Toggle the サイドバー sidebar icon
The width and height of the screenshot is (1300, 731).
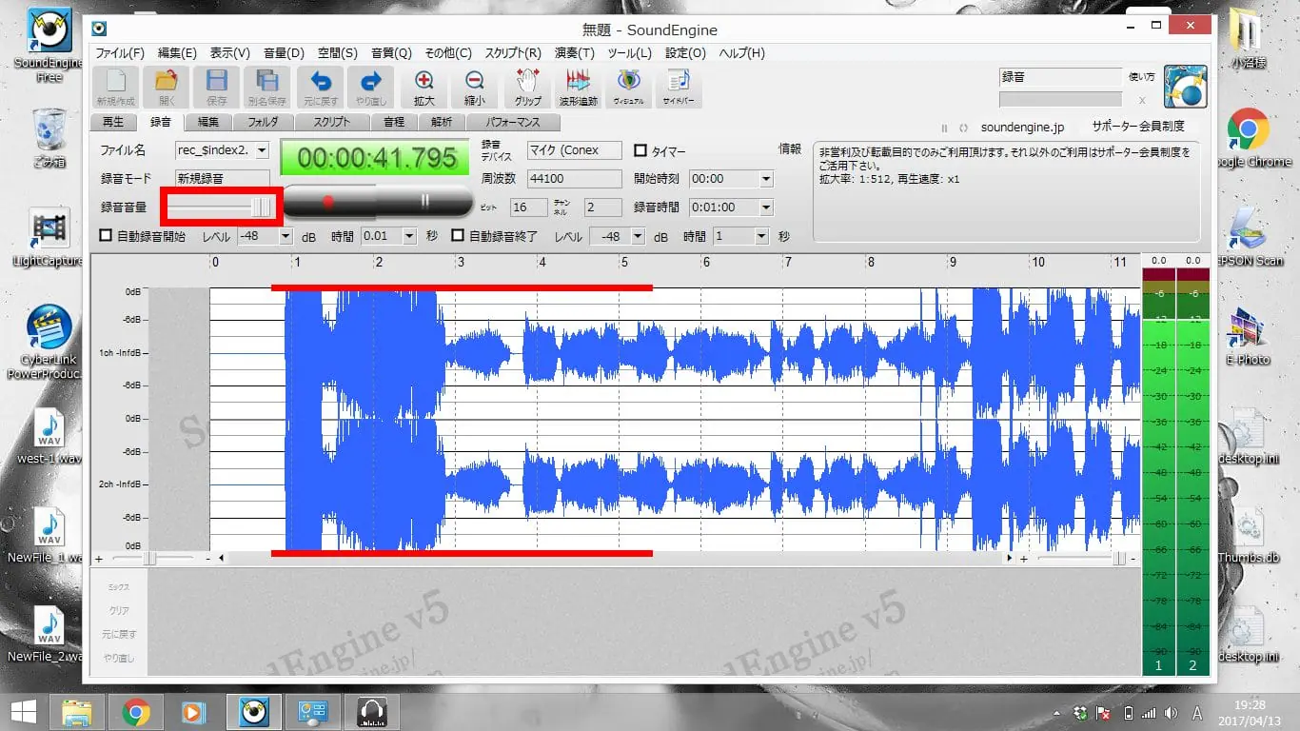pos(679,87)
